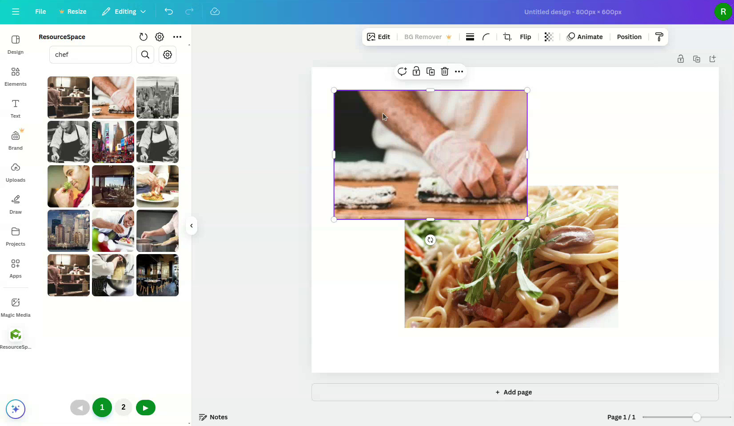Open the Elements sidebar tab
The height and width of the screenshot is (426, 734).
coord(16,77)
